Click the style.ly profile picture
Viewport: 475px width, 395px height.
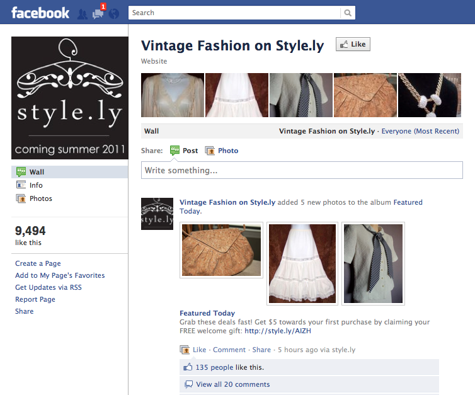70,98
